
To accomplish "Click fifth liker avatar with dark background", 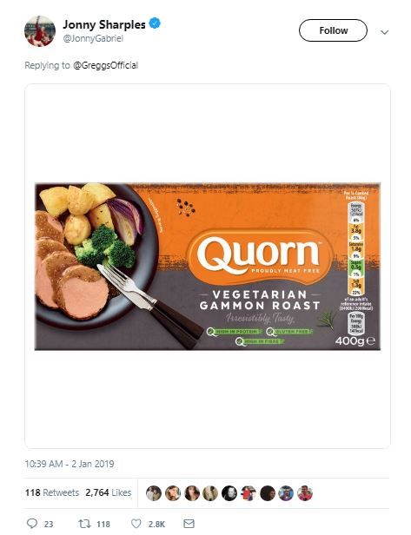I will click(229, 493).
